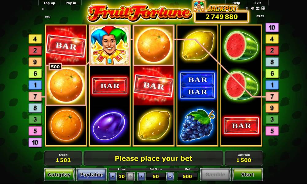The width and height of the screenshot is (307, 184).
Task: Click the fullscreen expand icon
Action: (263, 8)
